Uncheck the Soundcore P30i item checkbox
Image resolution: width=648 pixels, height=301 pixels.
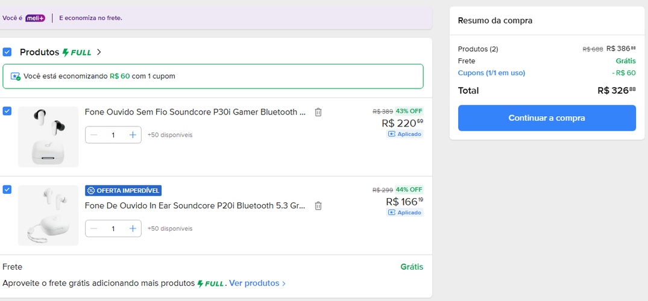(x=7, y=111)
